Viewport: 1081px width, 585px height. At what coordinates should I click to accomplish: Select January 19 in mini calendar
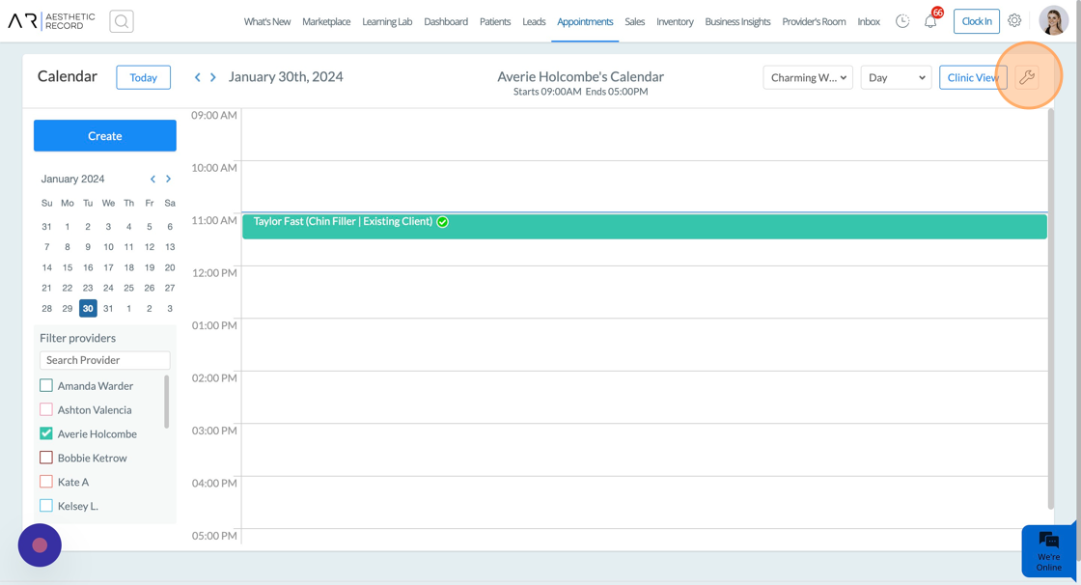coord(150,267)
